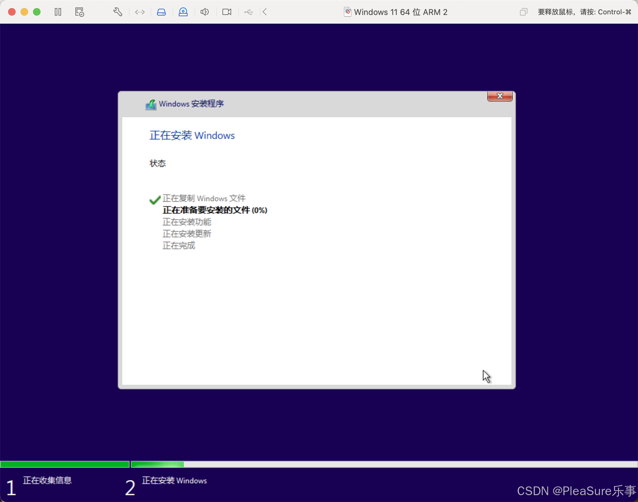Screen dimensions: 638x502
Task: Close the macOS window with the red button
Action: click(12, 12)
